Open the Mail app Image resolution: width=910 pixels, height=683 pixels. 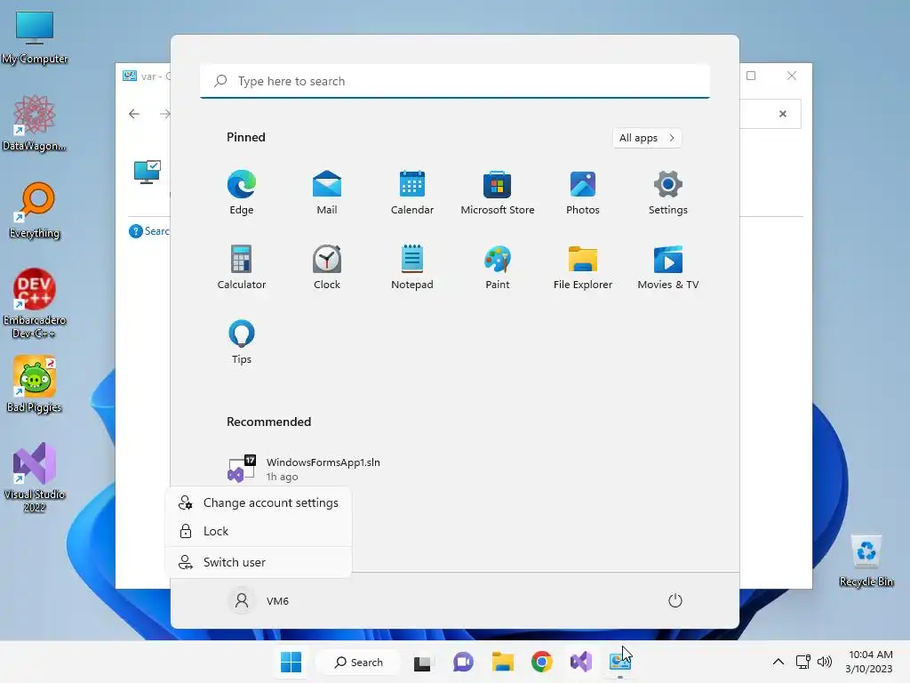[x=327, y=193]
